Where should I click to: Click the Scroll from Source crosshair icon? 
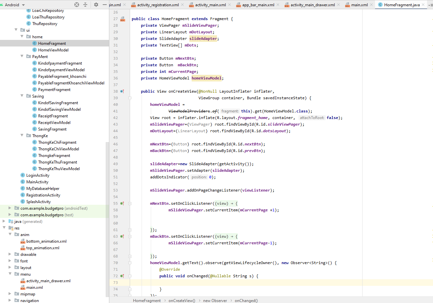coord(77,5)
